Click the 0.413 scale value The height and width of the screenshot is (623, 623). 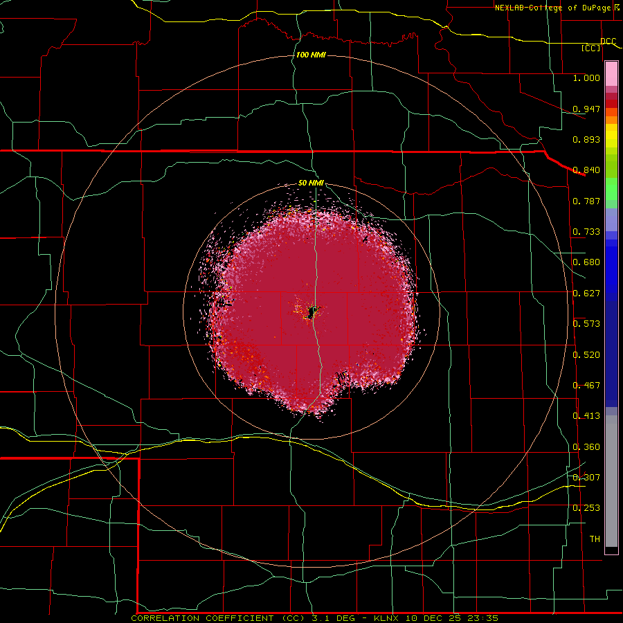coord(586,416)
